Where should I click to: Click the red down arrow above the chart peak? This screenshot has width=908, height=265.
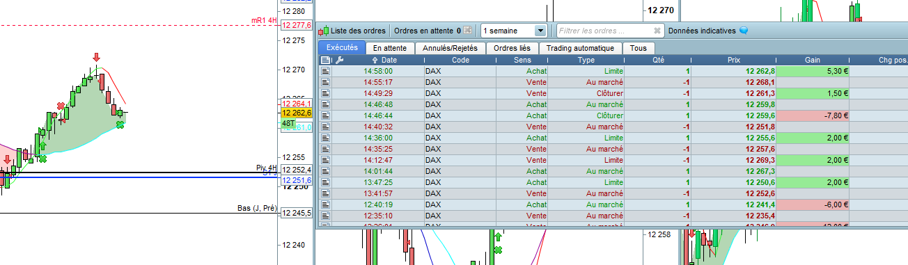(x=96, y=57)
